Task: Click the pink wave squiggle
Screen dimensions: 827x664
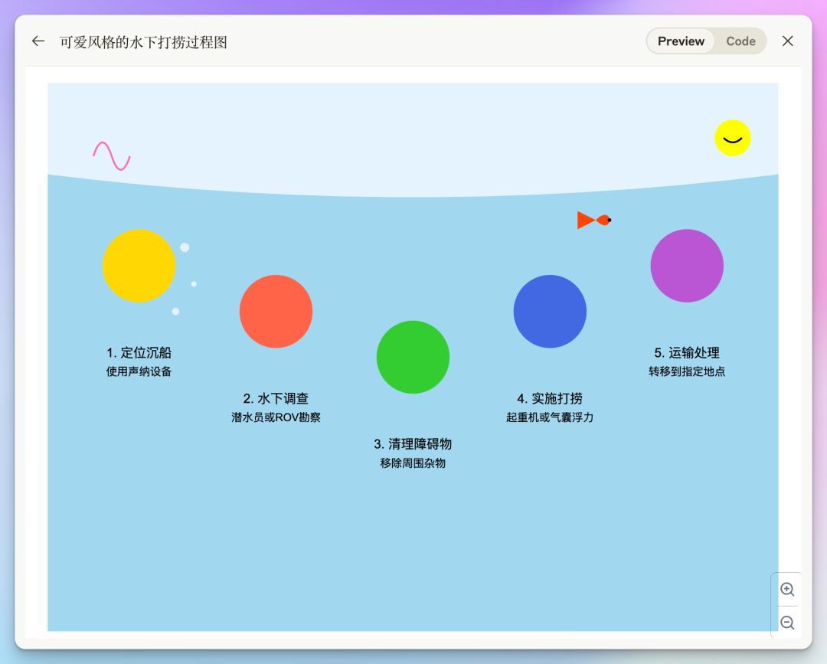Action: click(x=112, y=155)
